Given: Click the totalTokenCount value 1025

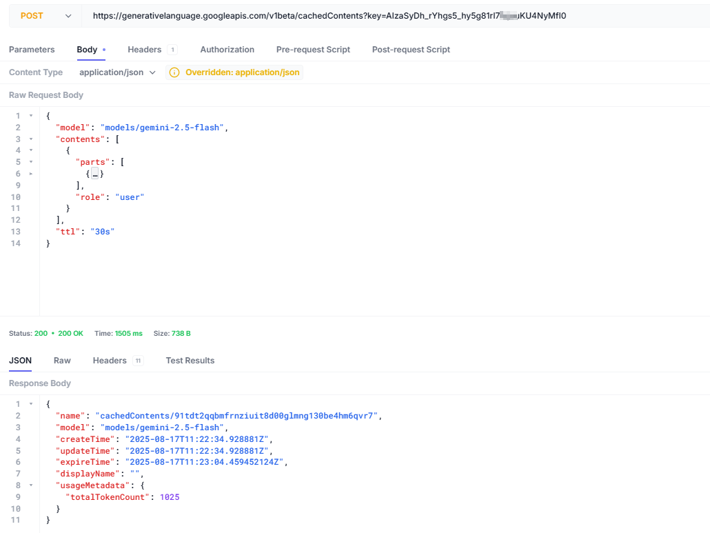Looking at the screenshot, I should 170,497.
